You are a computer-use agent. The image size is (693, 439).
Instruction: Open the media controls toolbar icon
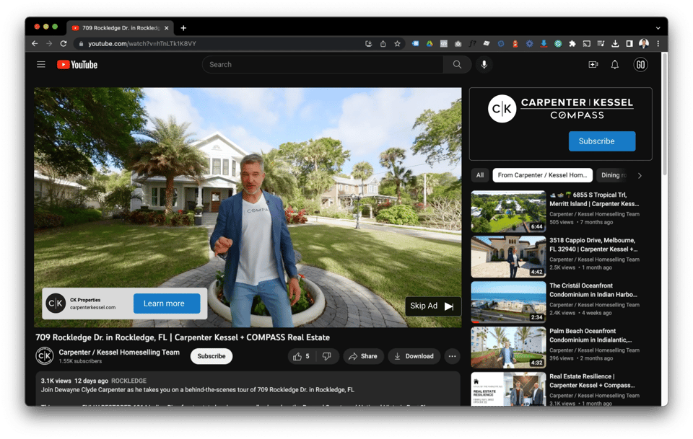tap(601, 43)
